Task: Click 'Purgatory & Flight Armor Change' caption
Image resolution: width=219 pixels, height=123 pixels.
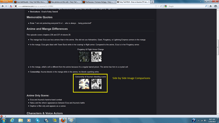Action: [90, 49]
